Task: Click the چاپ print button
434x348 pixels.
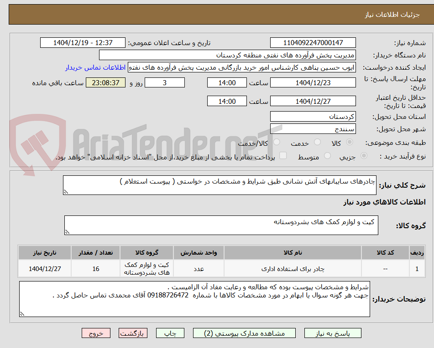Action: pyautogui.click(x=170, y=333)
